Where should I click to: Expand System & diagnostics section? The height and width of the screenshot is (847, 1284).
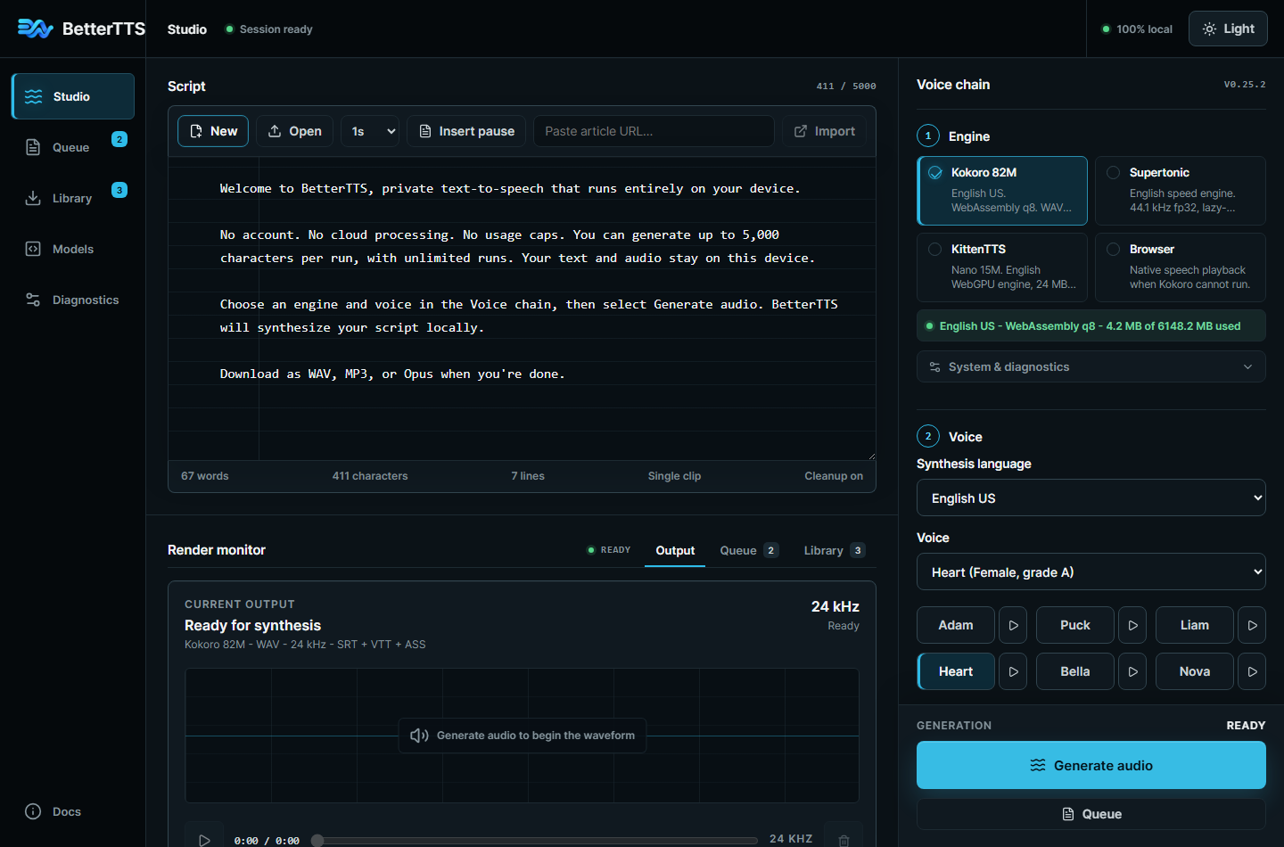(1091, 366)
